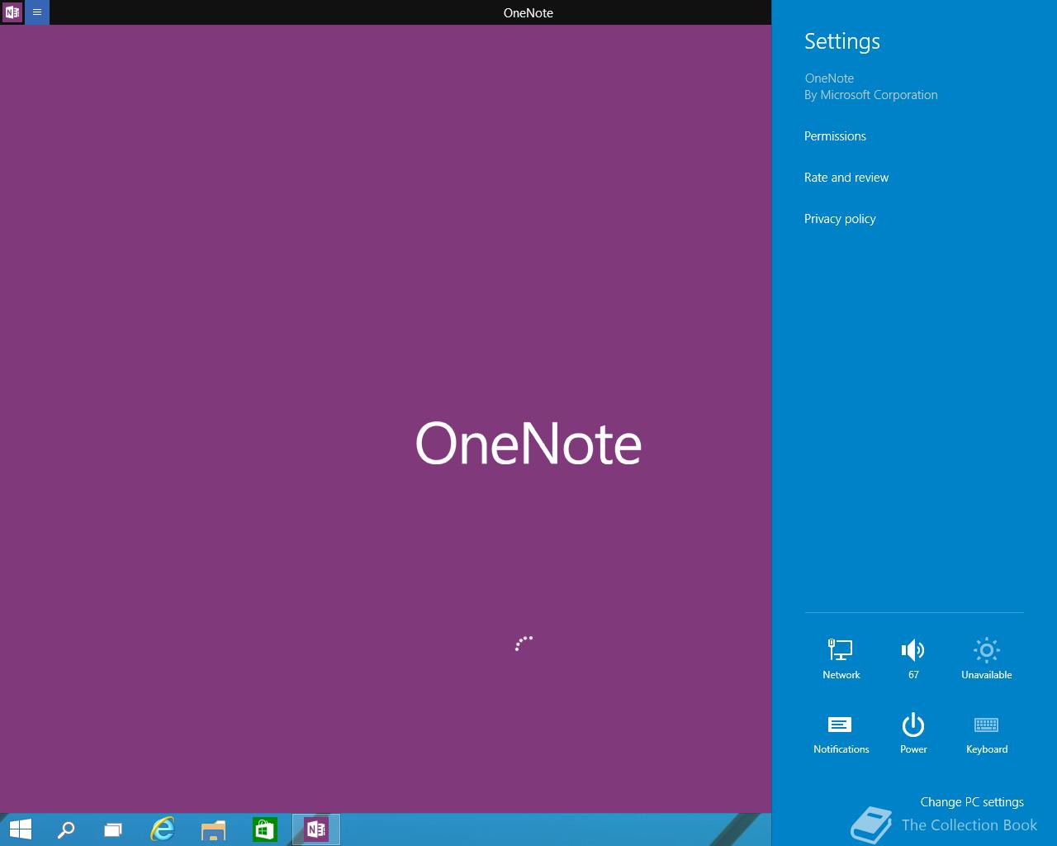Image resolution: width=1057 pixels, height=846 pixels.
Task: Click the OneNote splash screen logo text
Action: (528, 444)
